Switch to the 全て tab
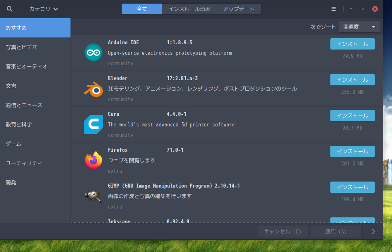The width and height of the screenshot is (392, 252). coord(142,9)
